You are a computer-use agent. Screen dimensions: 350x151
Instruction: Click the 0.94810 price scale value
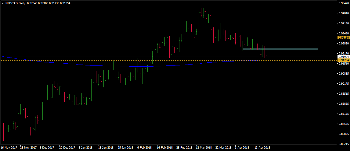(x=344, y=13)
